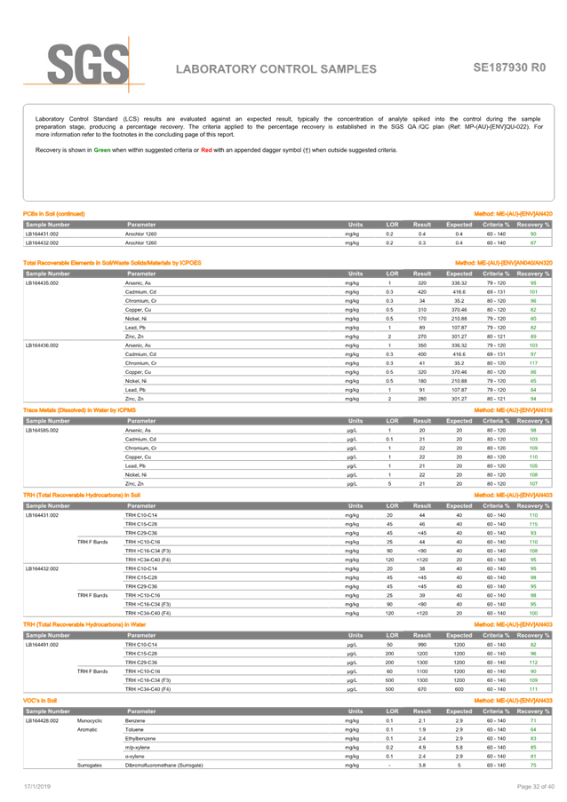
Task: Click the method label ending AN040/AN320
Action: 504,263
